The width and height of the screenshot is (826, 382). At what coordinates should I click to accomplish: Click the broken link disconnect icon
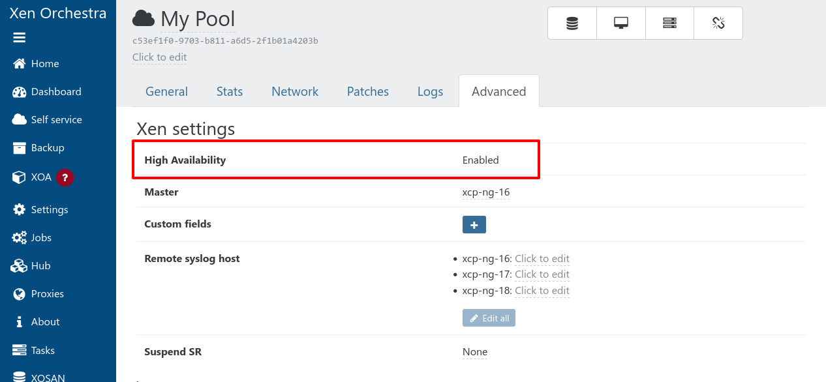coord(718,23)
